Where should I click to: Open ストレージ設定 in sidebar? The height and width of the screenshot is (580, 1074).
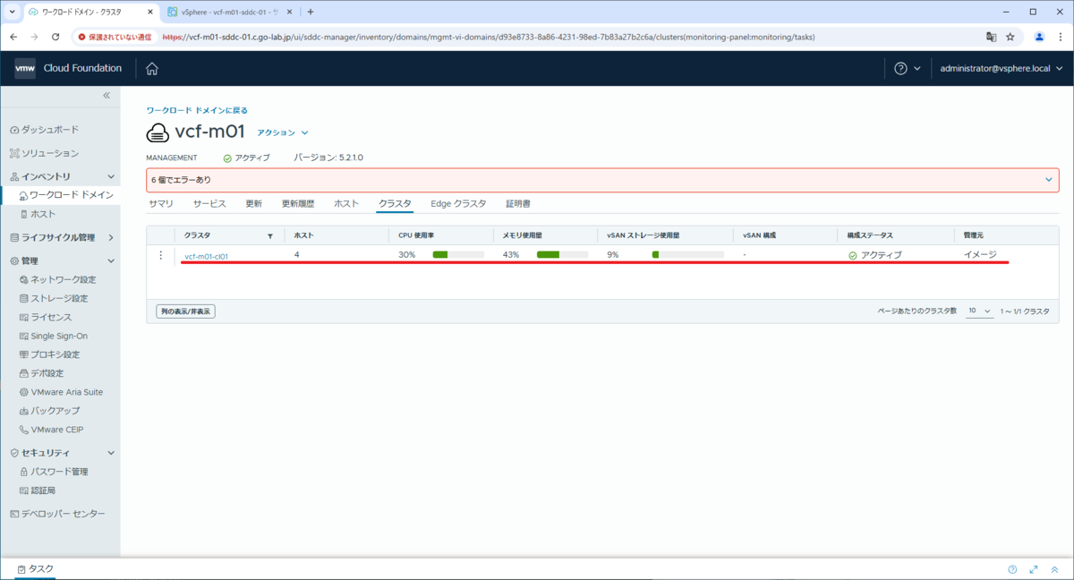54,299
